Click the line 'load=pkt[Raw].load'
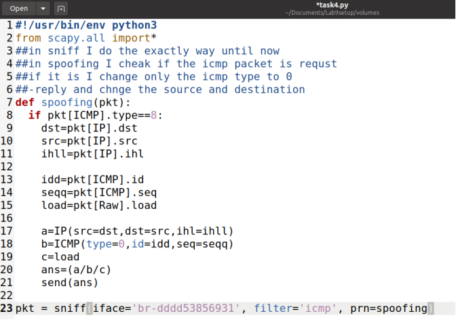The image size is (456, 320). tap(99, 205)
